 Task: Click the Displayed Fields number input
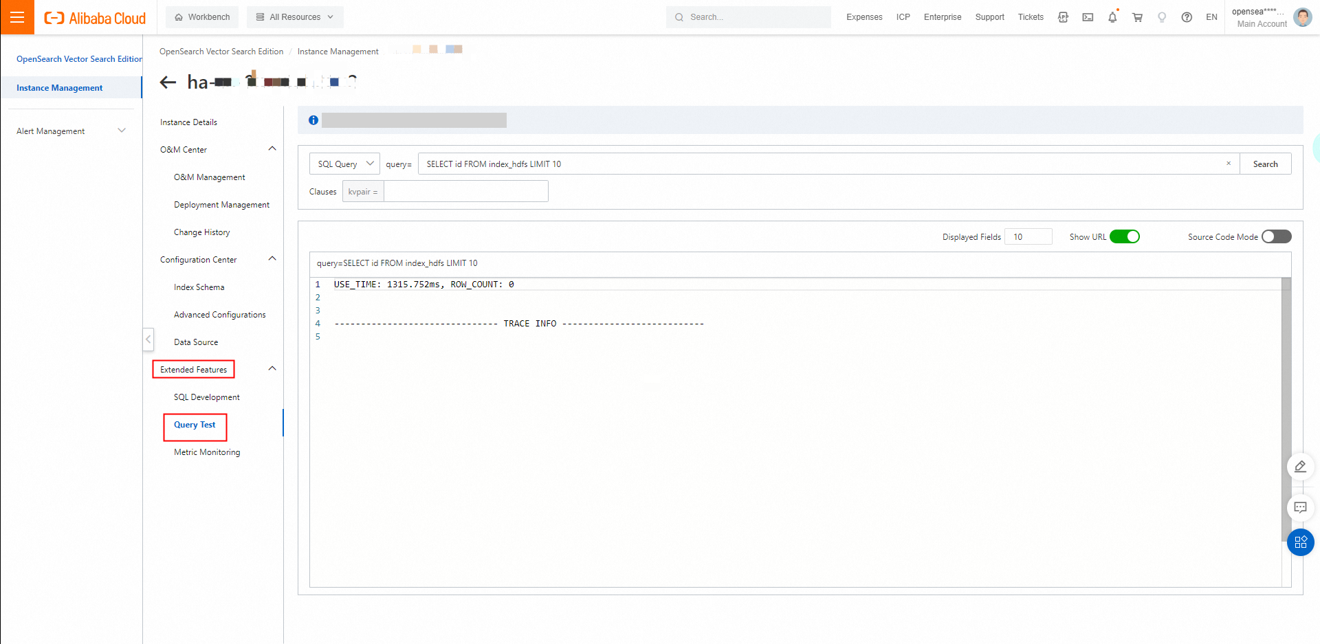pyautogui.click(x=1028, y=236)
